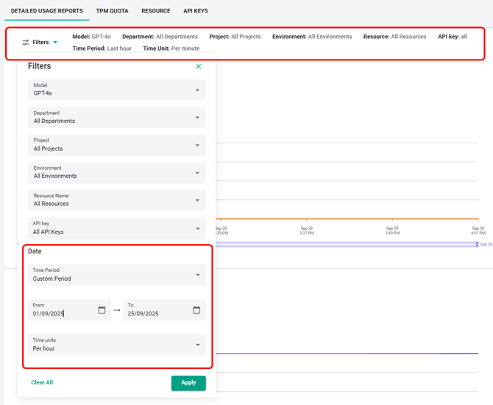Click the arrow between From and To dates
The image size is (493, 405).
click(117, 310)
